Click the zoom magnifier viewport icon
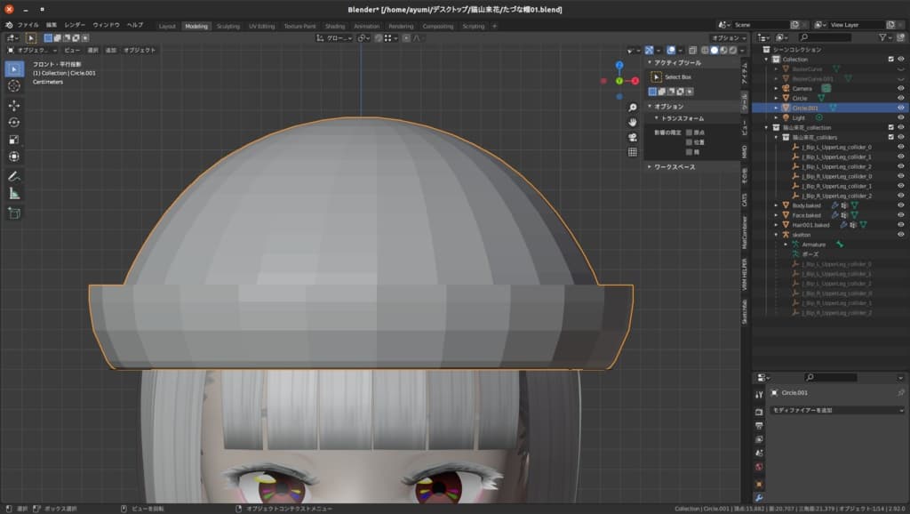Screen dimensions: 910x514 (633, 107)
